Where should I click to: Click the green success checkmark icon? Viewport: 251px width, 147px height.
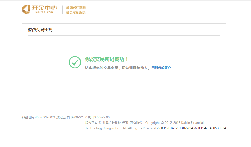75,62
